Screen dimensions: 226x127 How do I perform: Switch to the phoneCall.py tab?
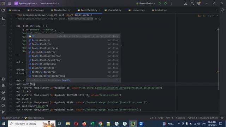click(113, 10)
